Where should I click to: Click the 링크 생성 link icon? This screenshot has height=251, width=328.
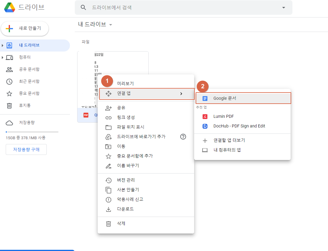point(108,118)
